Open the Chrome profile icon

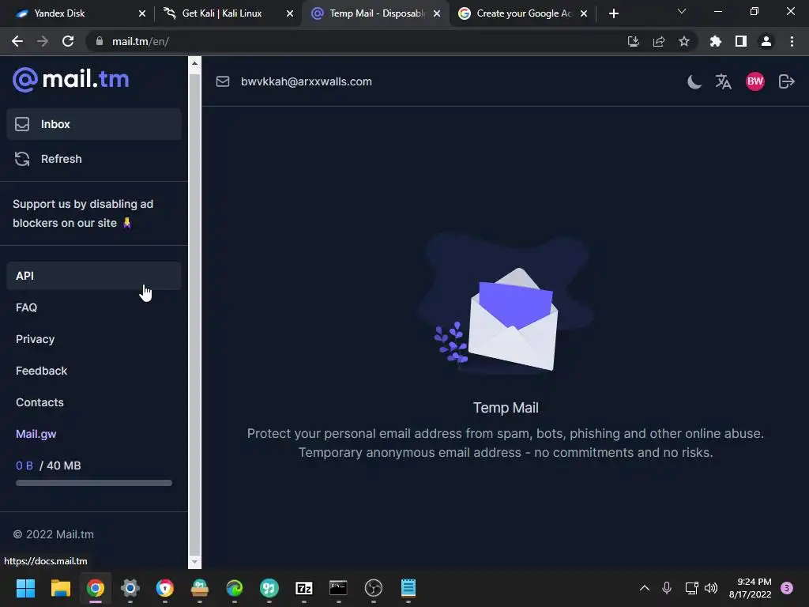[766, 41]
